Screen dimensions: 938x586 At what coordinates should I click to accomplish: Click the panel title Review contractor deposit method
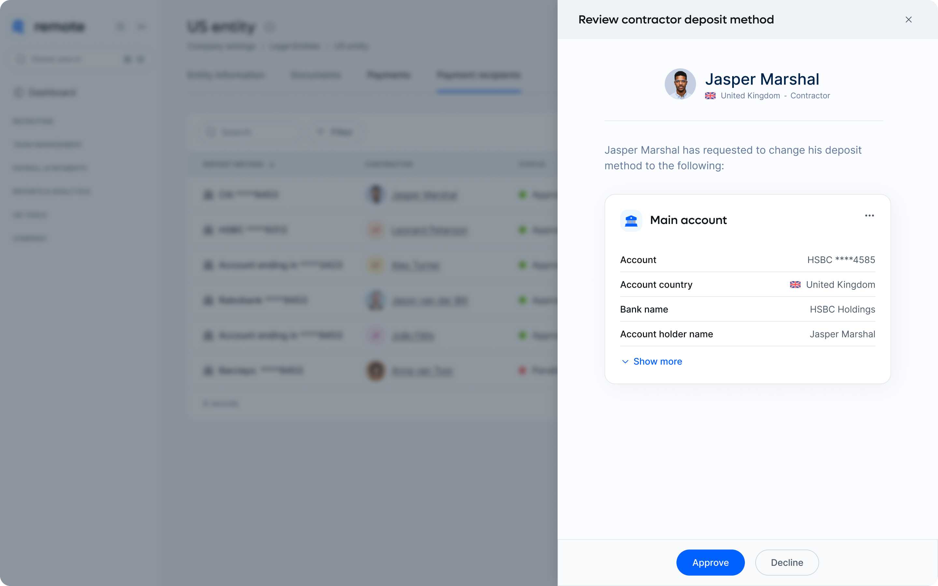click(x=676, y=20)
